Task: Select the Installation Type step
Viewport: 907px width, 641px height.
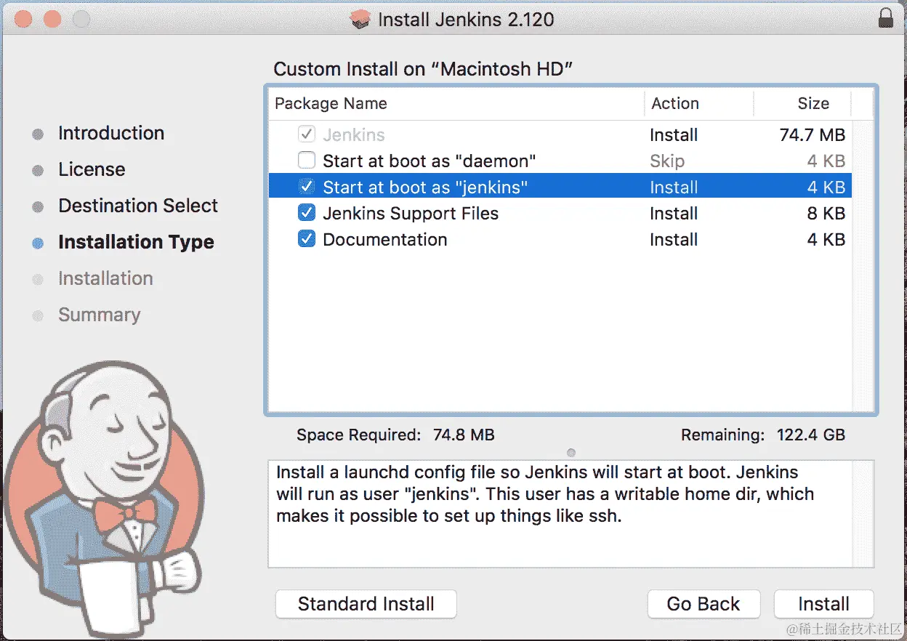Action: click(x=136, y=242)
